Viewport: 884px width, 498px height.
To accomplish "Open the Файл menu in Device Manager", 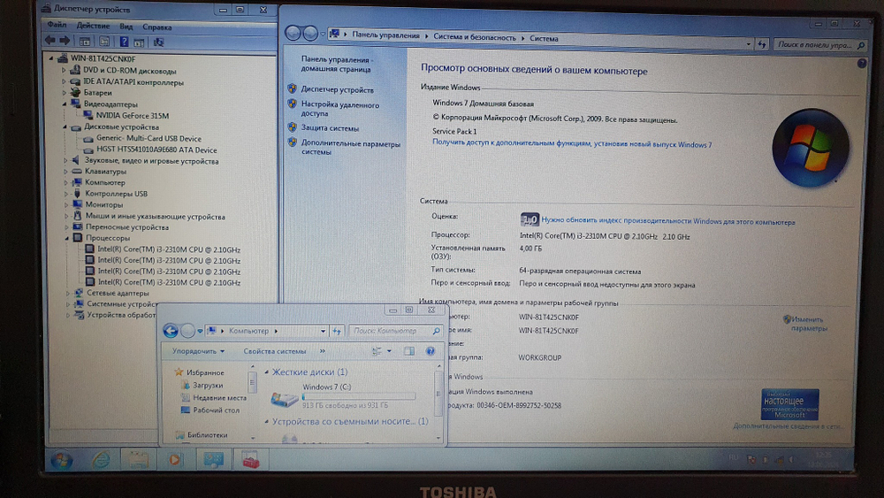I will pyautogui.click(x=57, y=25).
